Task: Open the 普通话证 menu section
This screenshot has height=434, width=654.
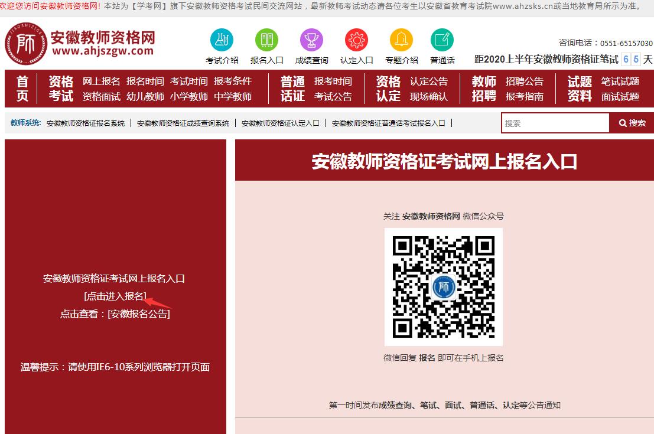Action: tap(292, 89)
